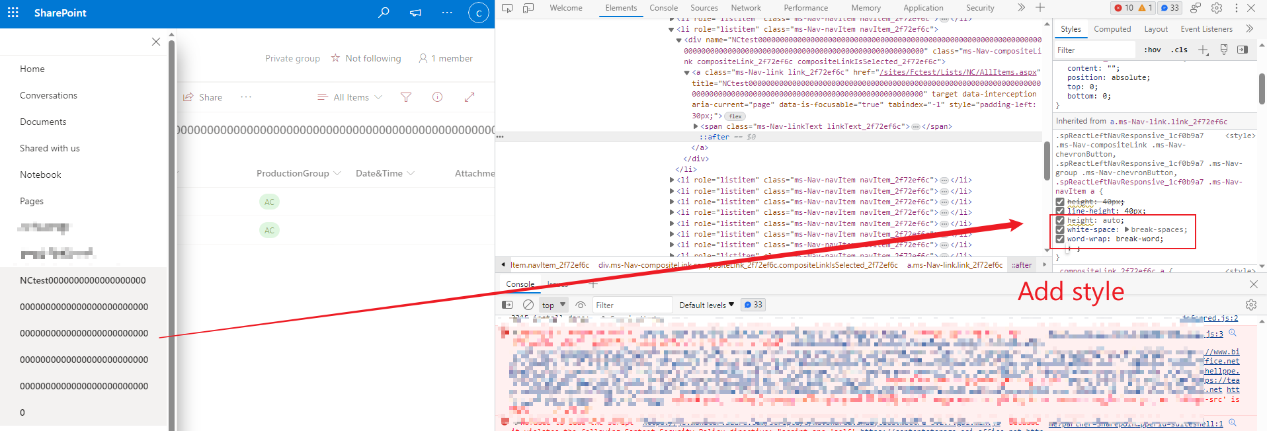Open the list filter funnel icon
The width and height of the screenshot is (1267, 431).
click(x=406, y=97)
